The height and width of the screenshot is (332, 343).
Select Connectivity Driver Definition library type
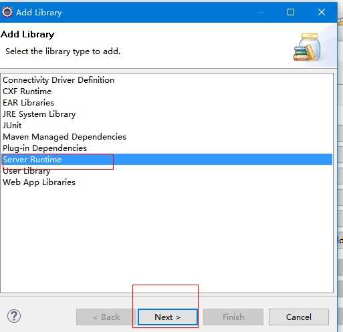click(x=58, y=80)
